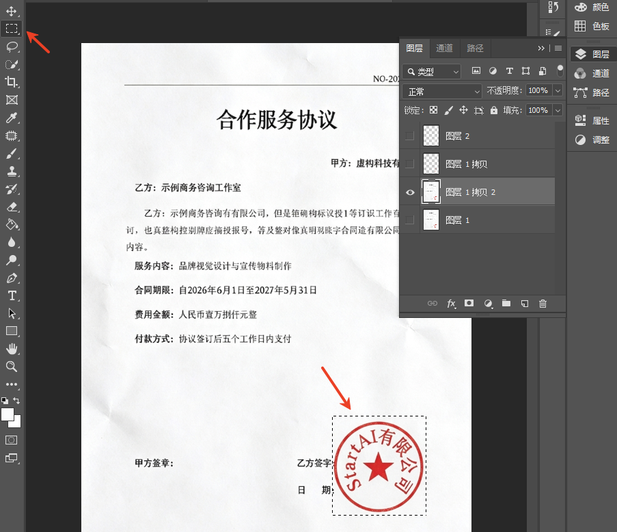Select the Dodge tool
This screenshot has width=617, height=532.
pos(12,260)
